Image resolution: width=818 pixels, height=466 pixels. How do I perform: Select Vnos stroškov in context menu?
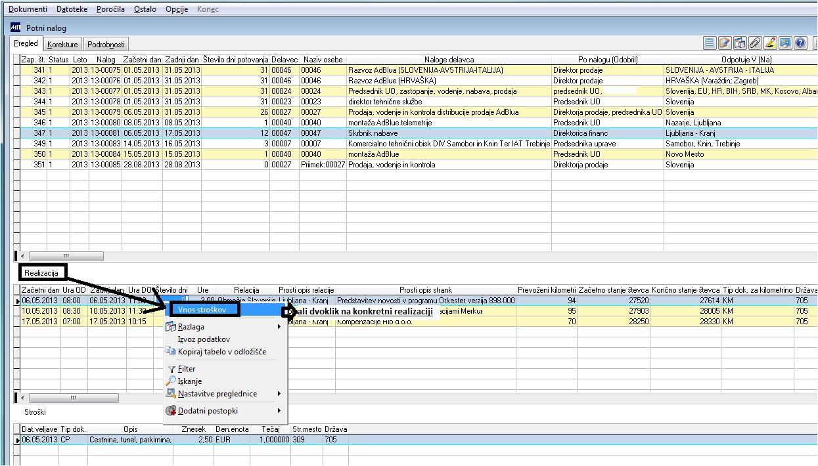[x=202, y=309]
